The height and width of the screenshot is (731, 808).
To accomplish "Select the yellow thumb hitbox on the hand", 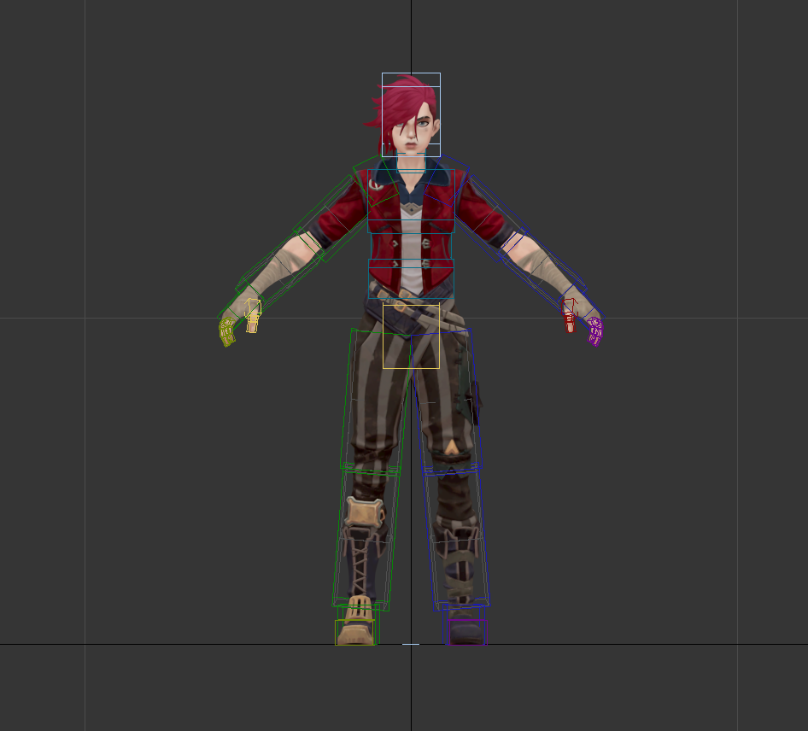I will [x=253, y=315].
